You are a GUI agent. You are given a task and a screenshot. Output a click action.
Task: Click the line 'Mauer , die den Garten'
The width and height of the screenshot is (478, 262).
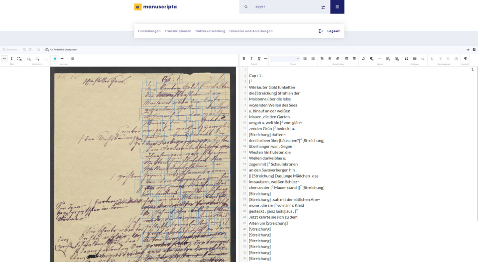pyautogui.click(x=269, y=117)
